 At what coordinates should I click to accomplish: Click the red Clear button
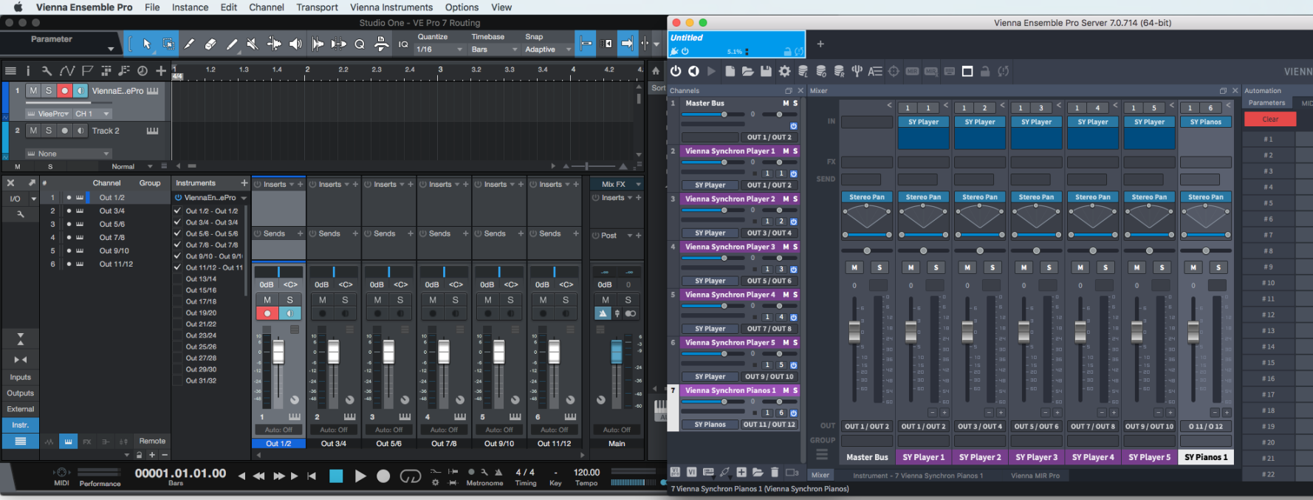pyautogui.click(x=1270, y=119)
